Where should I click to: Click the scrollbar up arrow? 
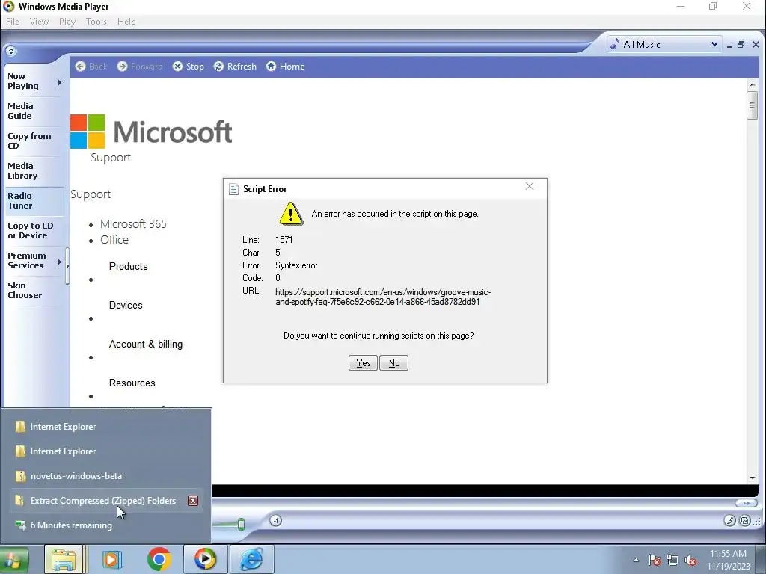753,84
